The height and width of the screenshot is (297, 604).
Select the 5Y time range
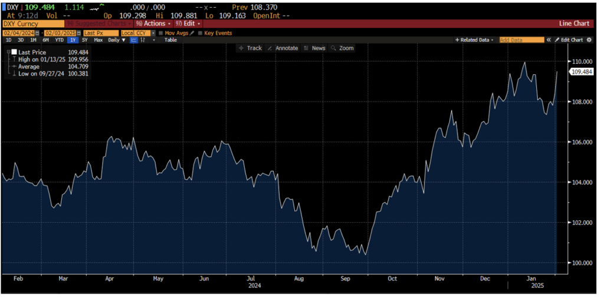(85, 40)
